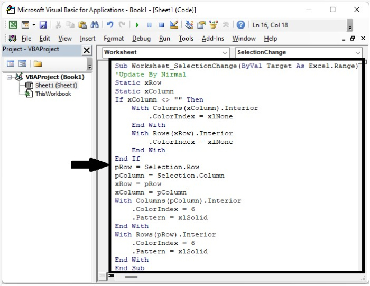Image resolution: width=370 pixels, height=286 pixels.
Task: Toggle Folders view in the Project pane
Action: point(38,64)
